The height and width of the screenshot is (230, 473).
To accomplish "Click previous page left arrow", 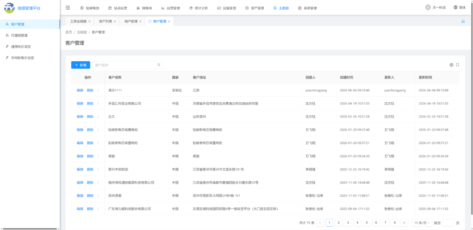I will click(321, 223).
